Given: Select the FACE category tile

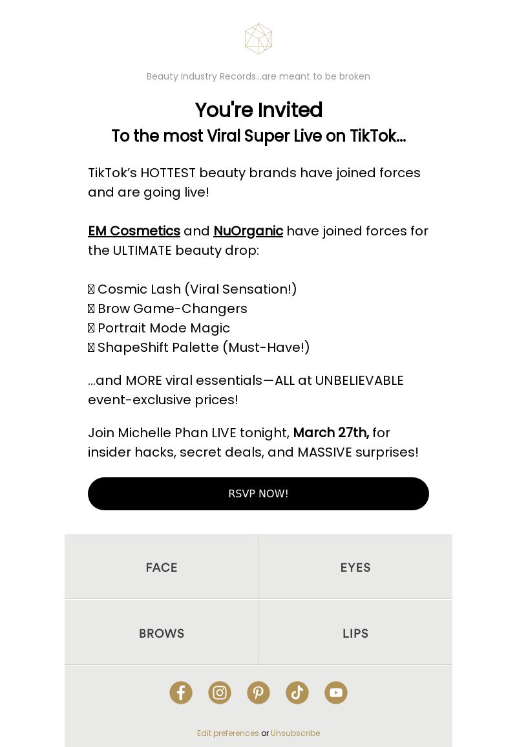Looking at the screenshot, I should [162, 567].
